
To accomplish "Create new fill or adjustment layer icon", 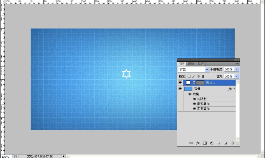I will (x=212, y=143).
